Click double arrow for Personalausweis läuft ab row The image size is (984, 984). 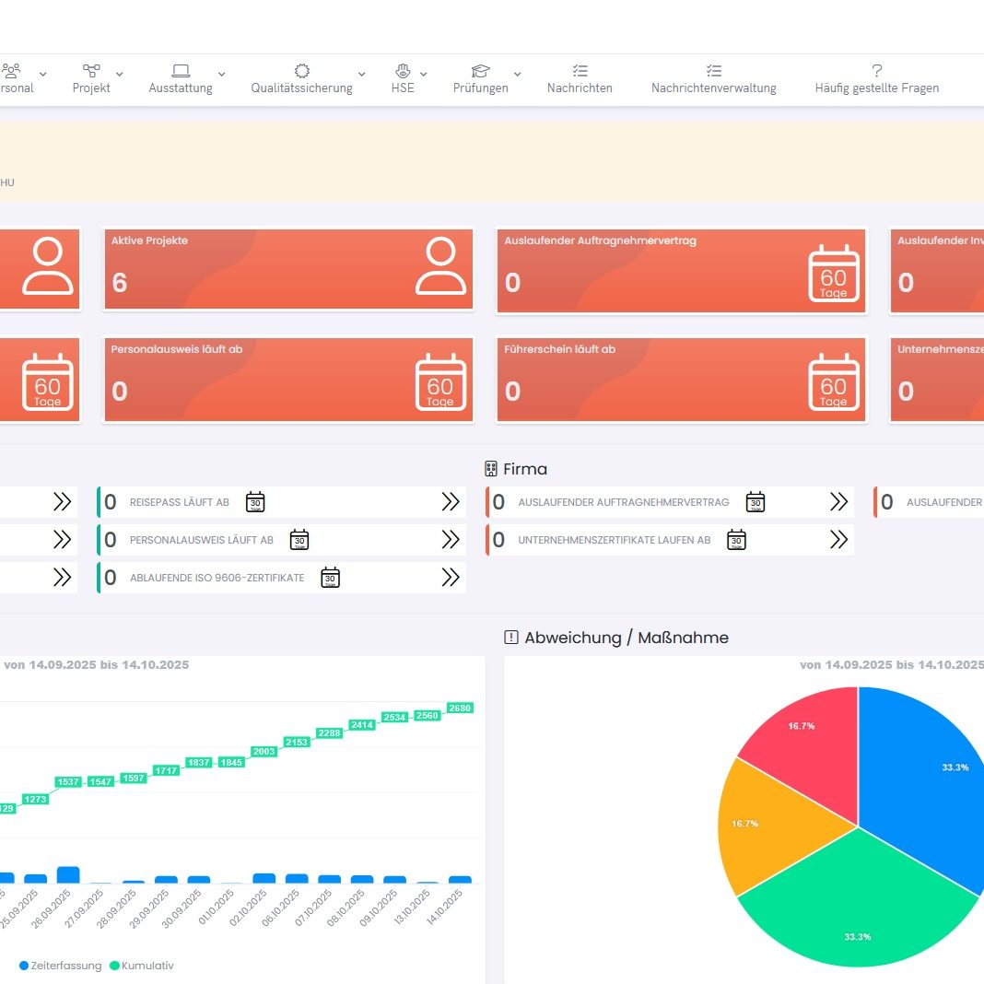[x=450, y=540]
